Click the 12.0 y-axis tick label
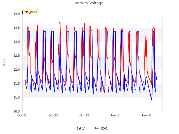Image resolution: width=179 pixels, height=134 pixels. pos(17,70)
